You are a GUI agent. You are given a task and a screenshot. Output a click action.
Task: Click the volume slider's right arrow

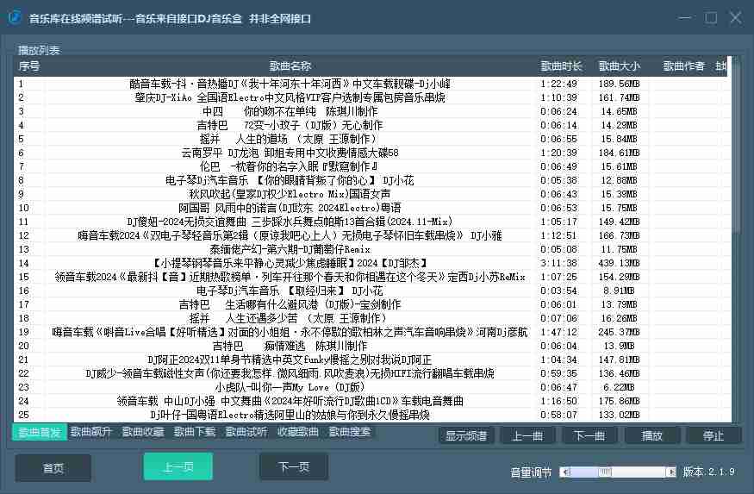point(674,472)
